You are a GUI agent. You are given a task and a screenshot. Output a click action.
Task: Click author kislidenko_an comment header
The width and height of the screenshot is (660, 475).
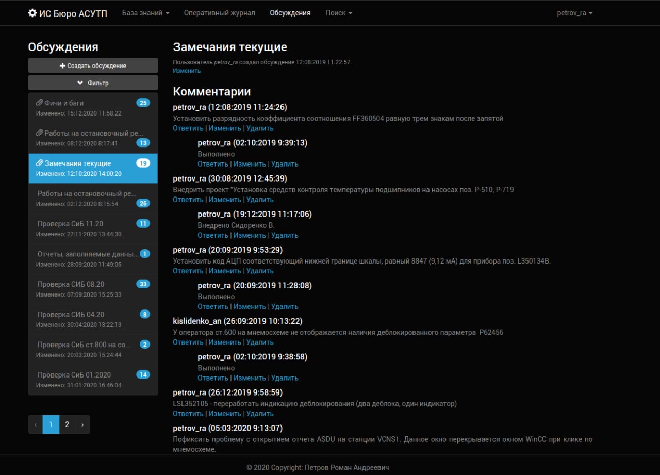[x=238, y=321]
